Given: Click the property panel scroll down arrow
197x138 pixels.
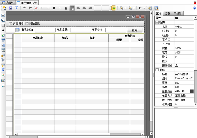Looking at the screenshot, I should (x=195, y=104).
